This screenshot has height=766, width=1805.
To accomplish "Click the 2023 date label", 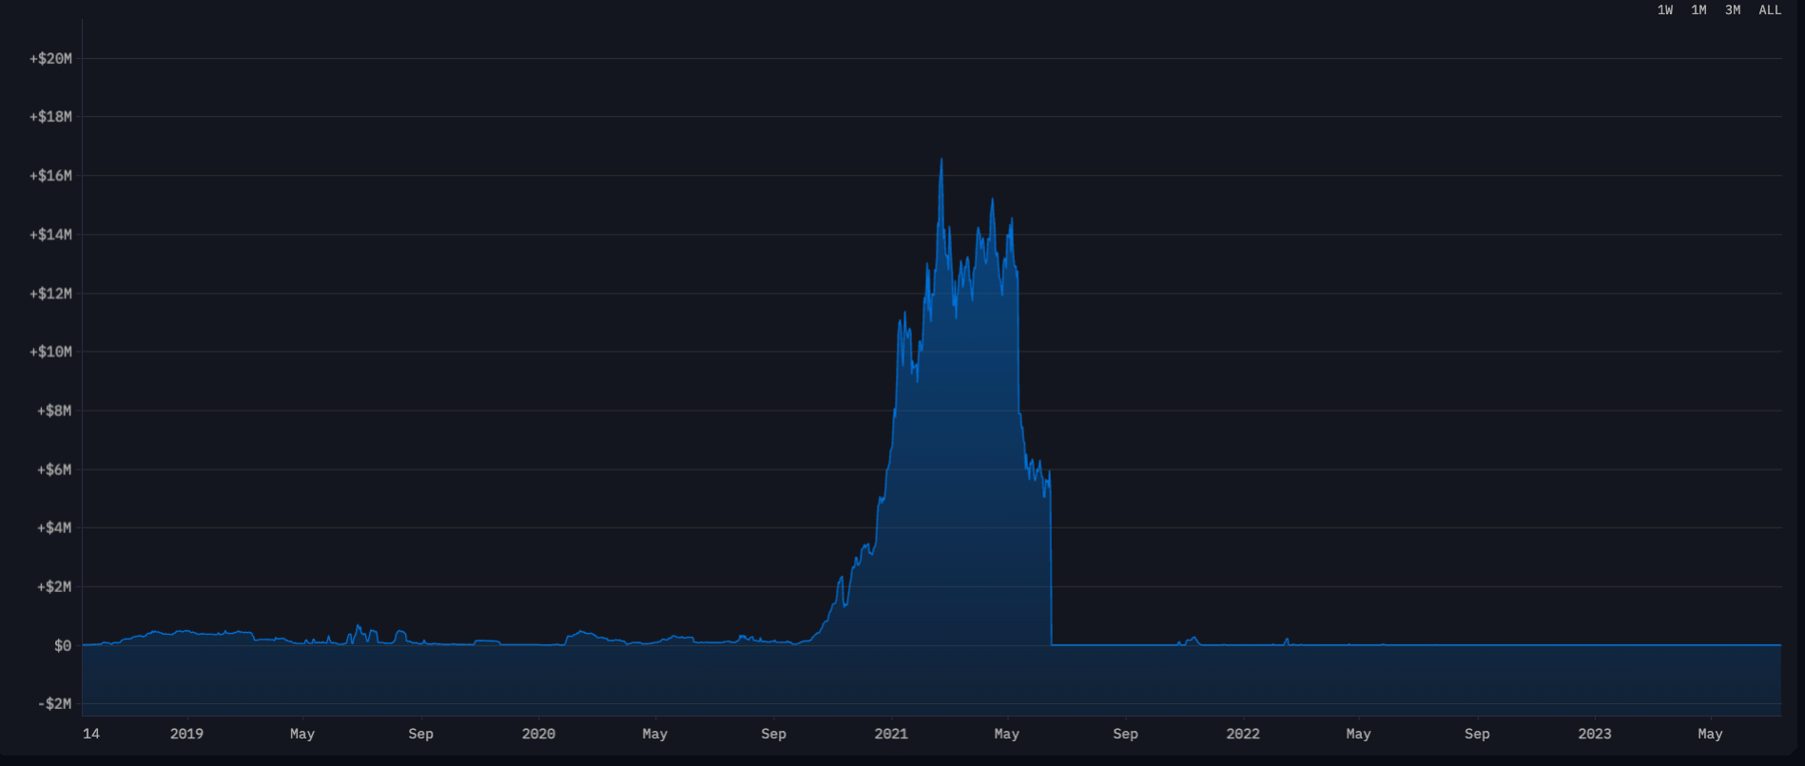I will click(x=1595, y=734).
